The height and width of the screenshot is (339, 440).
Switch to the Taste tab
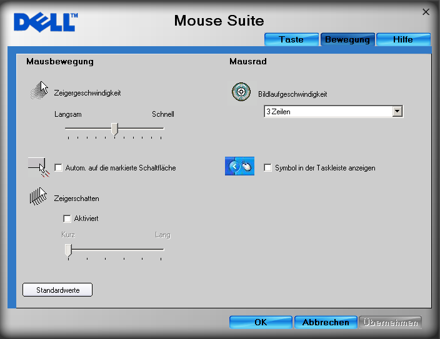point(291,39)
